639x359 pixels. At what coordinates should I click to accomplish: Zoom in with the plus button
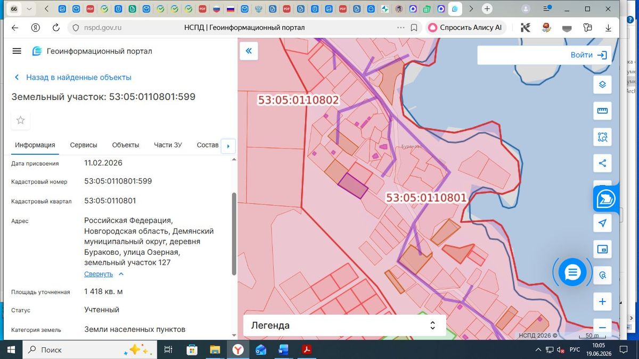coord(602,302)
